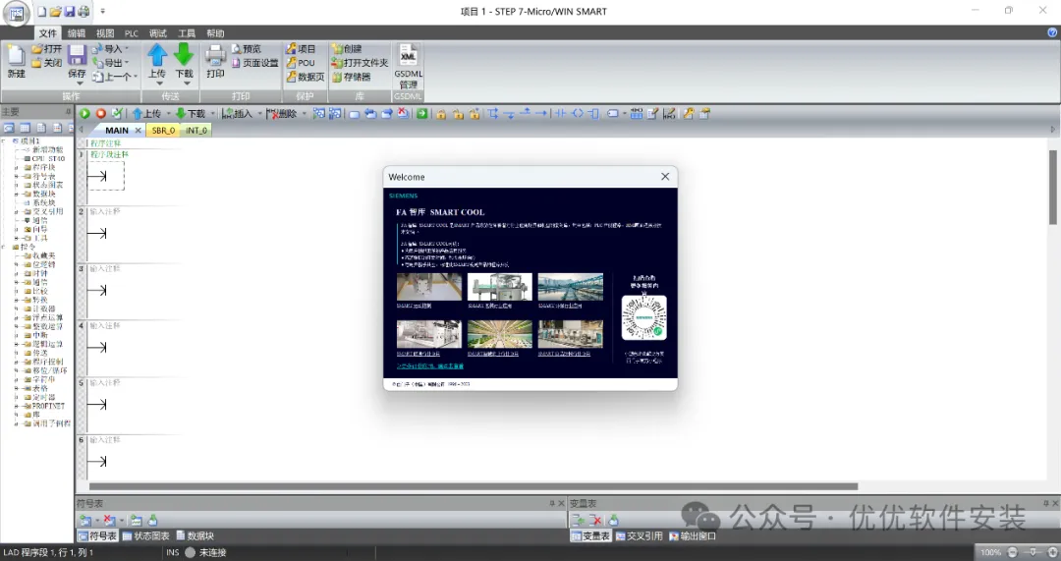Click help question mark icon

[1052, 32]
